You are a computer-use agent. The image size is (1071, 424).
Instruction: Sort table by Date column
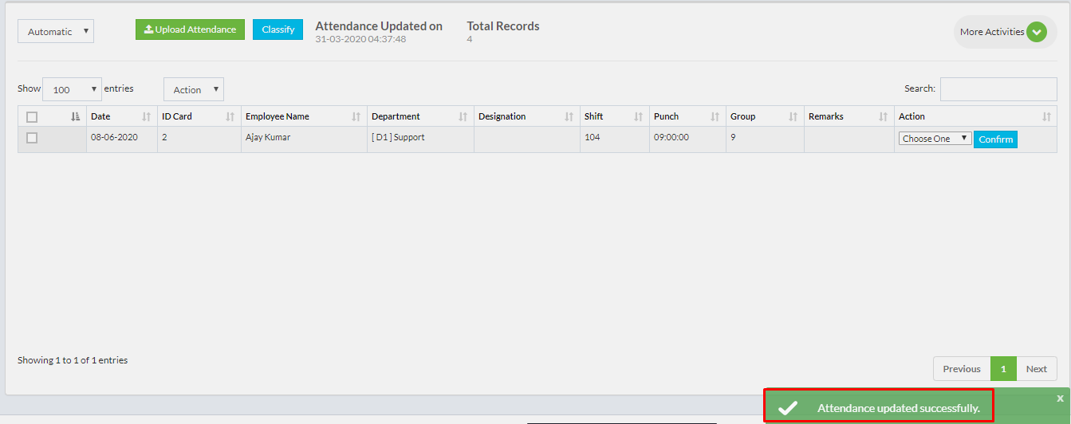[121, 116]
